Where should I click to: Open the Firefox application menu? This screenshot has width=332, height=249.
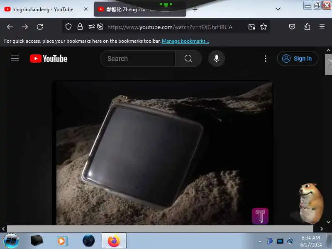pos(322,27)
